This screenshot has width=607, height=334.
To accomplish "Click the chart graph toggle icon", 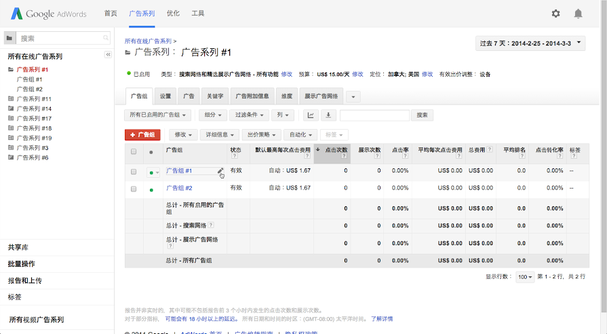I will 311,115.
